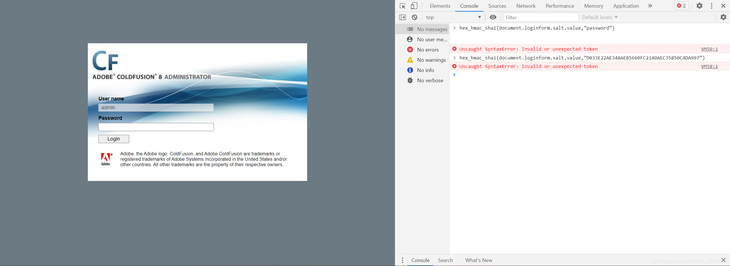Viewport: 730px width, 266px height.
Task: Open the Default levels dropdown
Action: [x=600, y=17]
